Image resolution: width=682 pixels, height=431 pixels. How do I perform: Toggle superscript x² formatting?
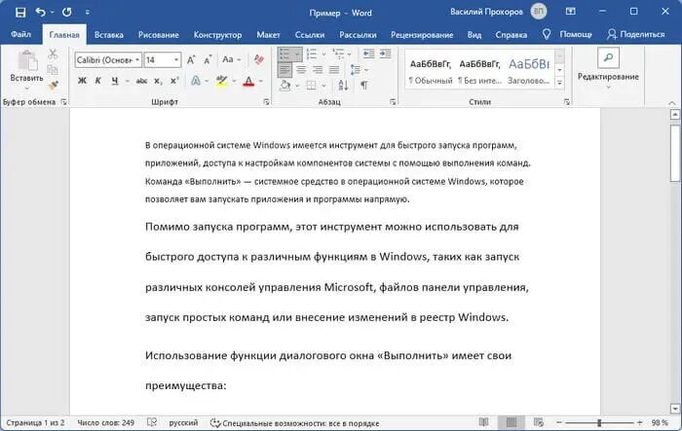point(174,81)
